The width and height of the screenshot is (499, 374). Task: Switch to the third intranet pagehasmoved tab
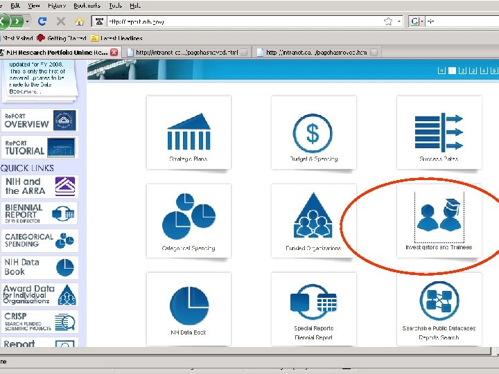[316, 53]
